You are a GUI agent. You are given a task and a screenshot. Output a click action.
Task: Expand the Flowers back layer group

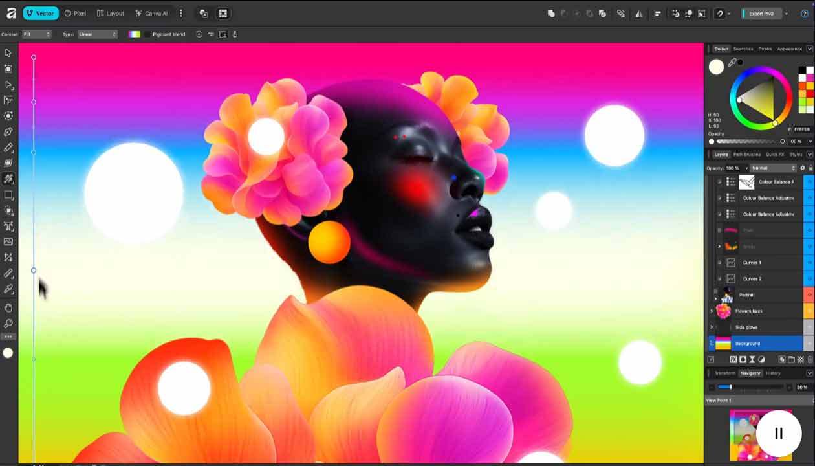click(x=712, y=311)
